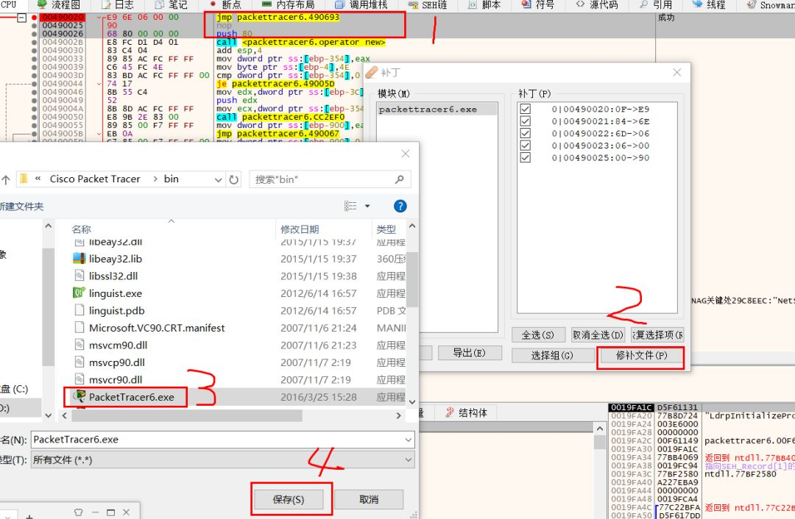This screenshot has height=519, width=795.
Task: Click the linguist.exe application icon
Action: click(79, 293)
